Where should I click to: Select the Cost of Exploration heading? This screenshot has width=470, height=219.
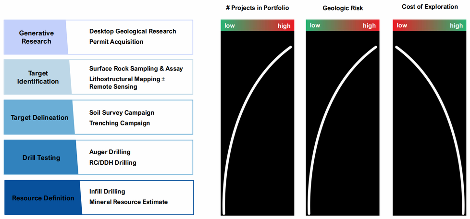(x=429, y=6)
